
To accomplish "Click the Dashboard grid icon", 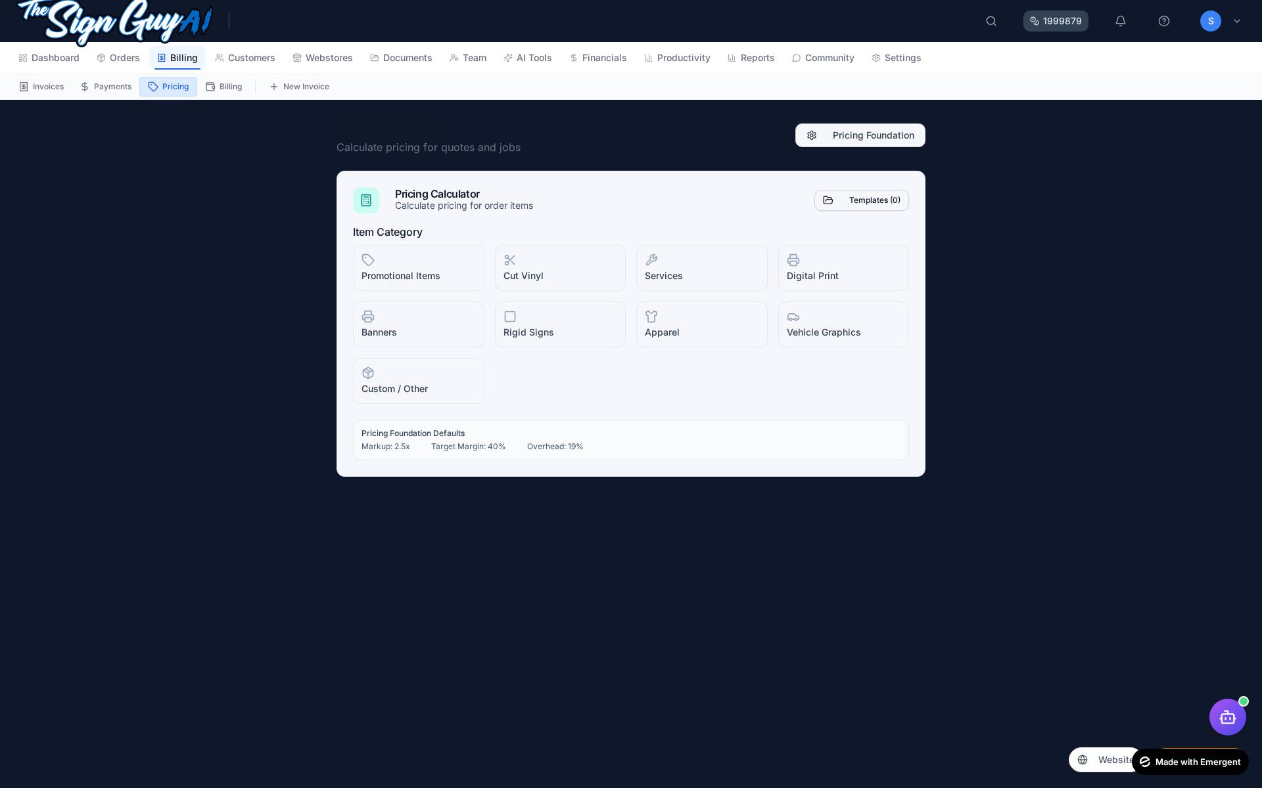I will click(23, 58).
